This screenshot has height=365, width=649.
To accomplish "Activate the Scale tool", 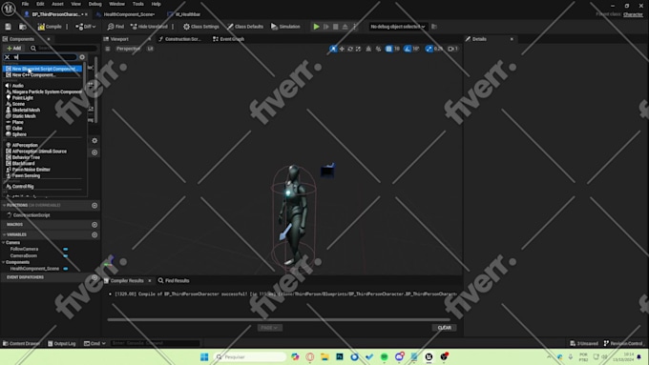I will tap(359, 49).
